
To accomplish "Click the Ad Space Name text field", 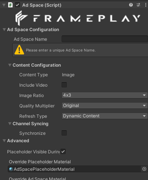I will (105, 39).
